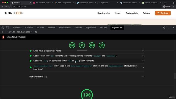Click the browser forward arrow

tap(6, 7)
